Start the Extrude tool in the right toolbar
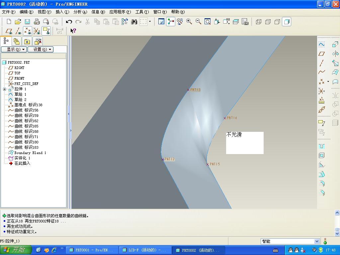 [x=335, y=44]
